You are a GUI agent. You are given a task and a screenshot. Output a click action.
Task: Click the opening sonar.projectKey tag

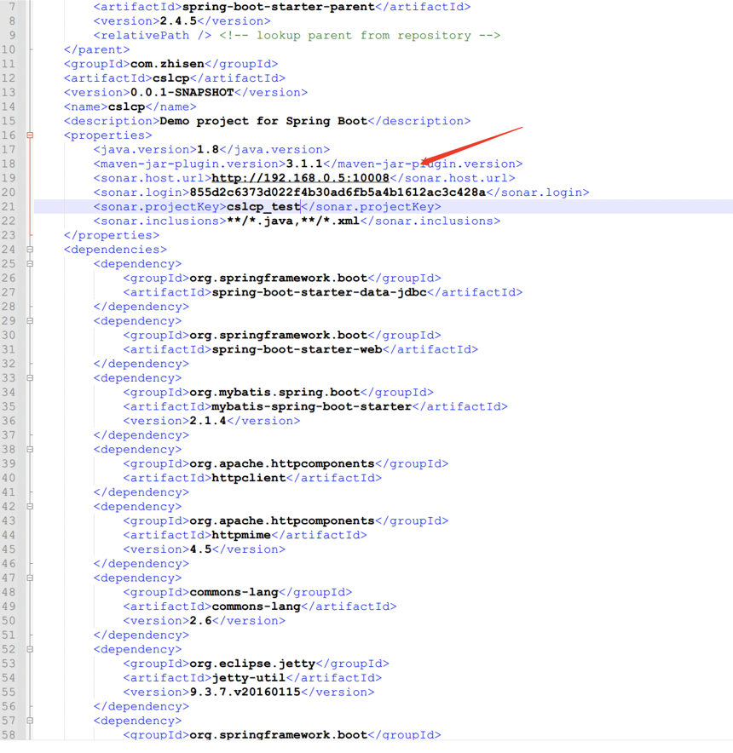pos(159,207)
